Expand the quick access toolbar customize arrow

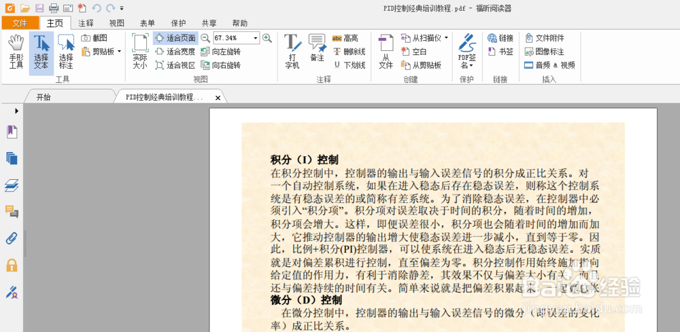(122, 8)
